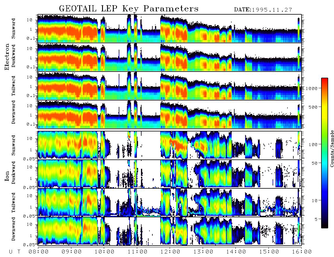Click the Ion Duskward spectrogram panel

click(170, 173)
